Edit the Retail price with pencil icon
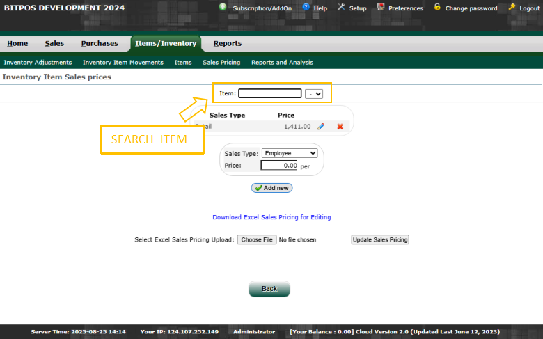 321,127
